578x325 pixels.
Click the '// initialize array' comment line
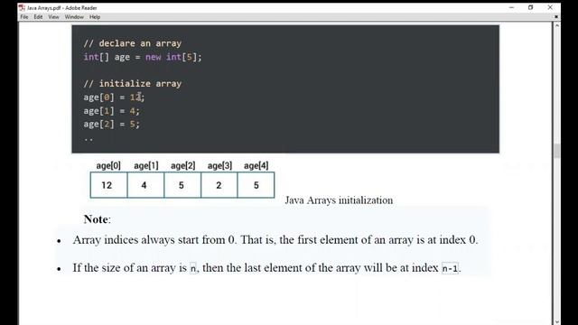[x=133, y=83]
